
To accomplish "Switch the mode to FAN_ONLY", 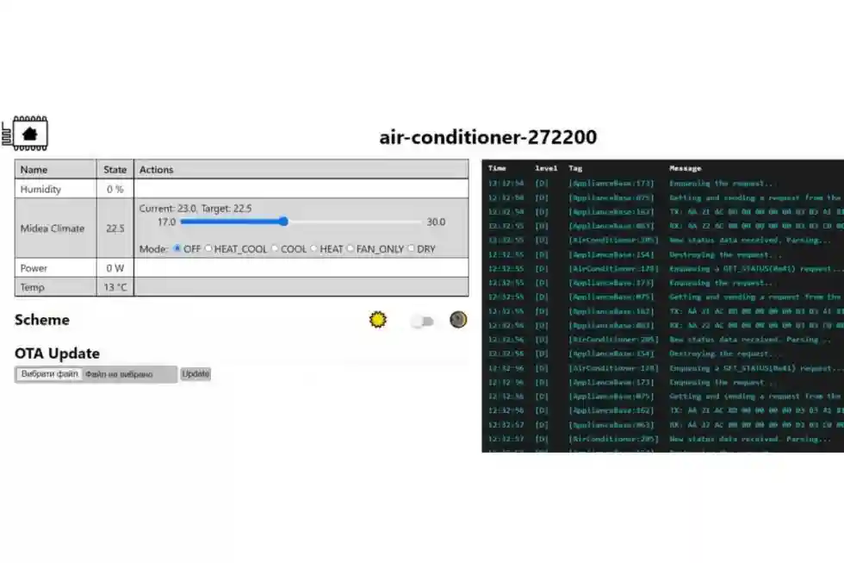I will point(351,249).
